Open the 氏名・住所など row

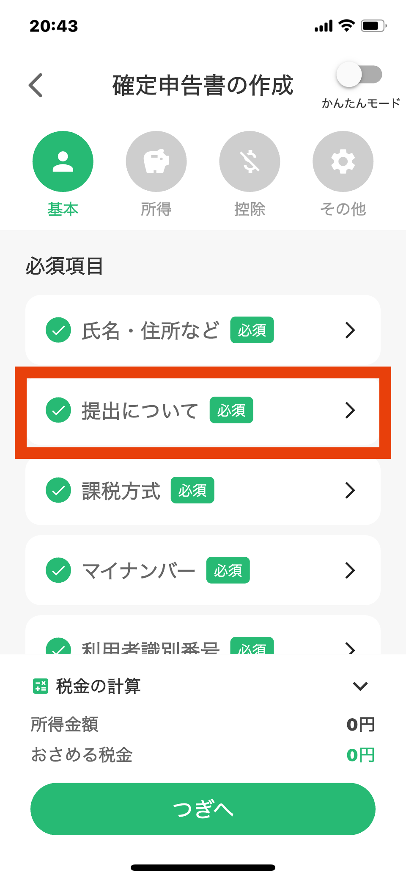point(203,330)
